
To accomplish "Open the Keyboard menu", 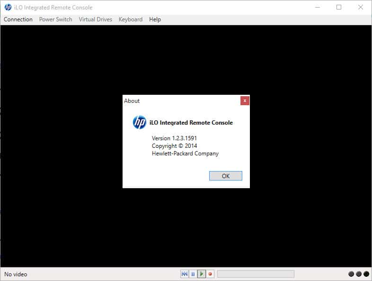I will (x=131, y=19).
